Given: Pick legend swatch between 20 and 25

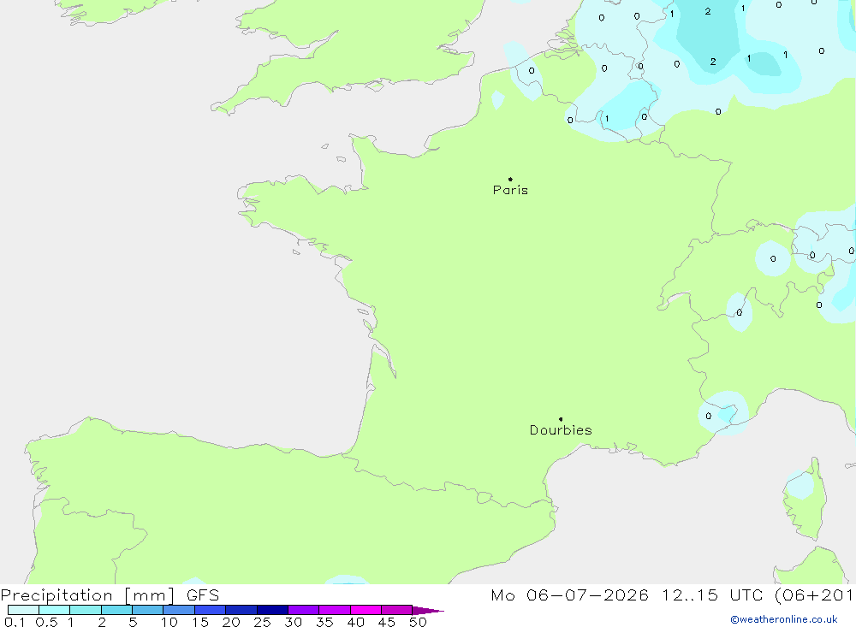Looking at the screenshot, I should (241, 610).
